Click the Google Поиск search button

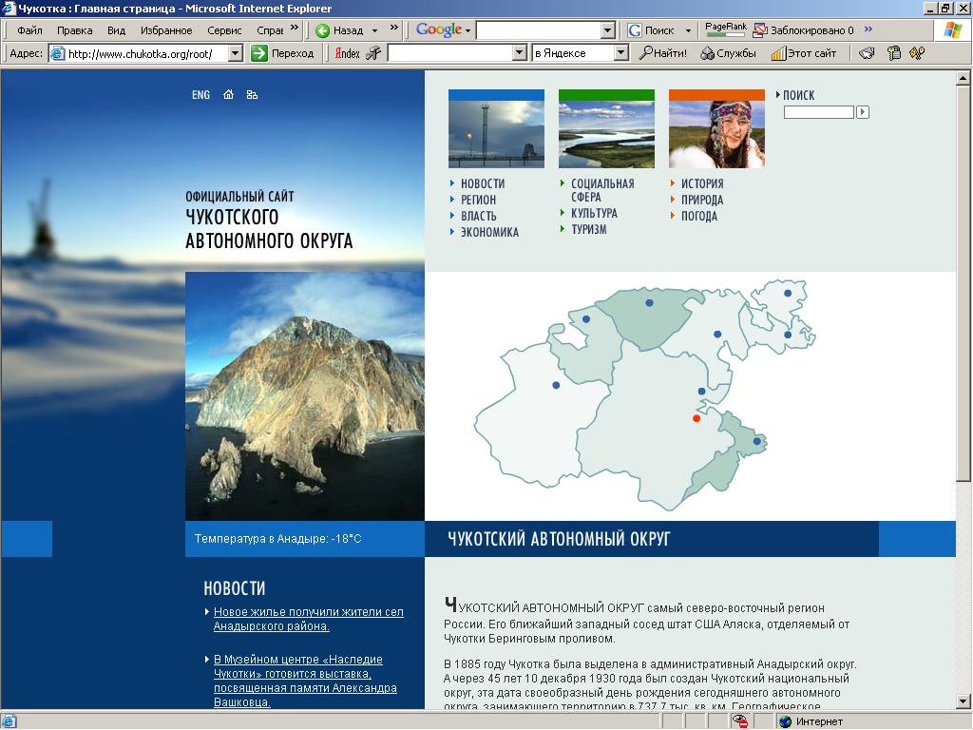point(652,30)
